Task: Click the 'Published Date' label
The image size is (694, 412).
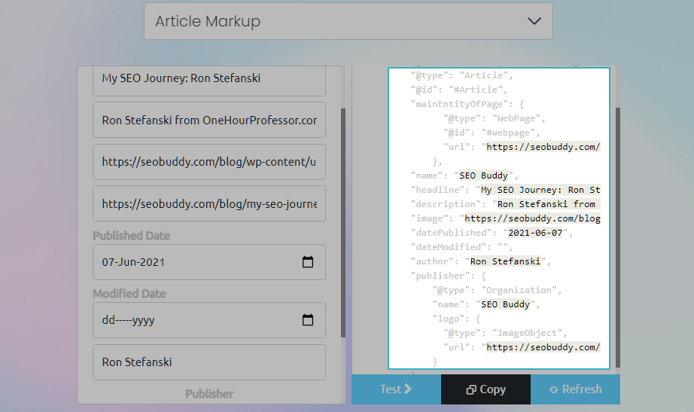Action: 132,236
